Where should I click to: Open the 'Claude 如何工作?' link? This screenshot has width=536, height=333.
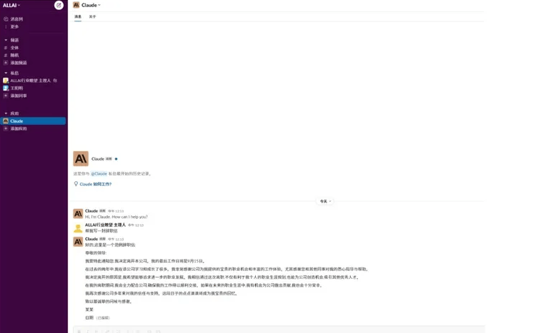tap(95, 184)
